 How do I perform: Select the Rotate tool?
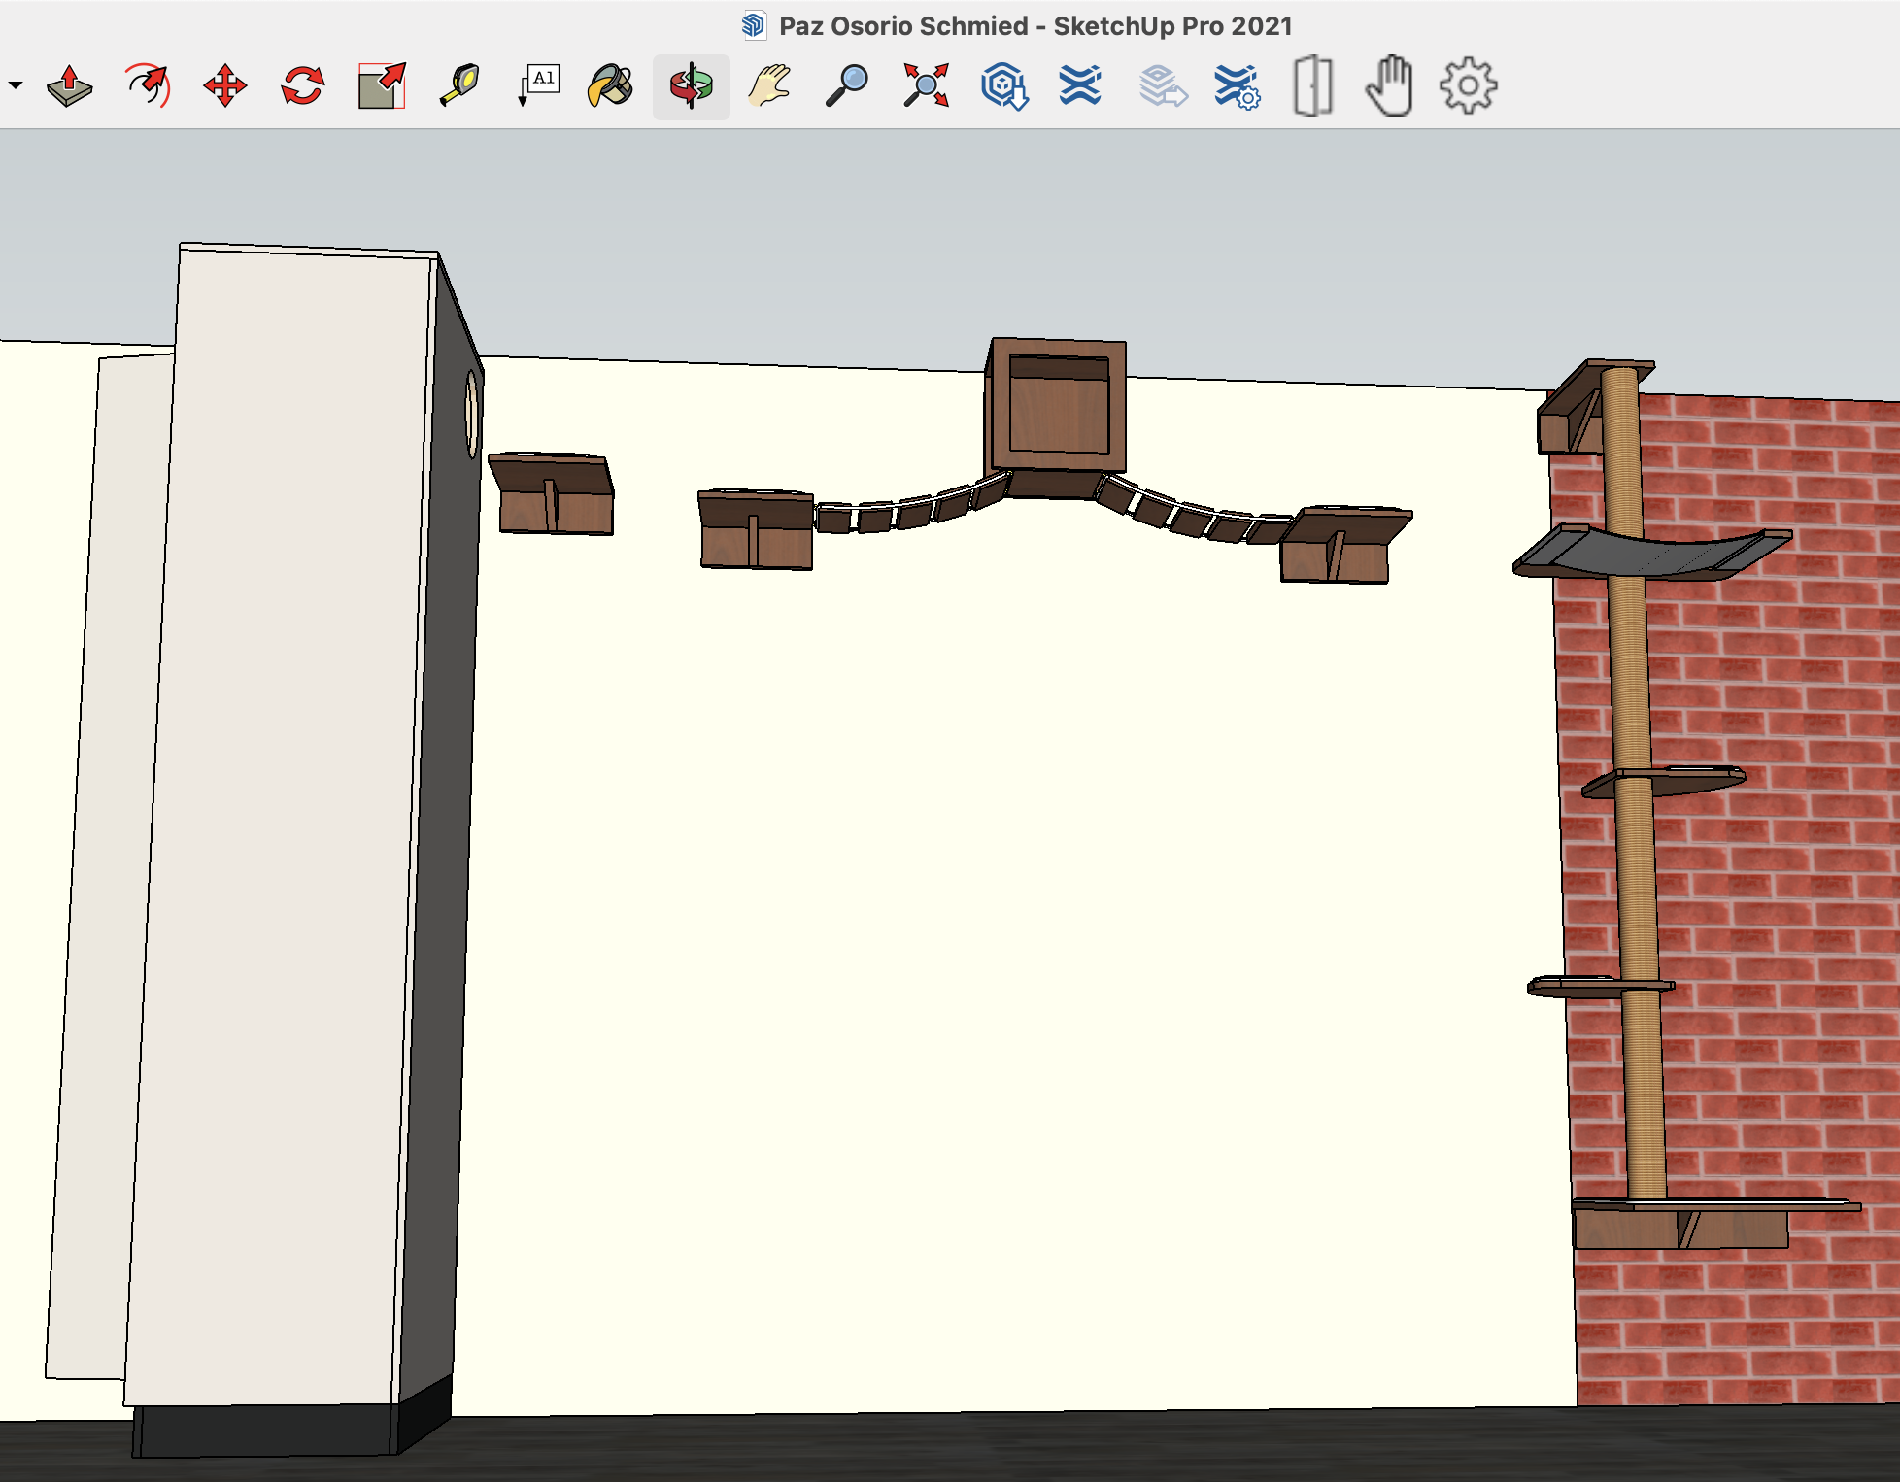[302, 86]
